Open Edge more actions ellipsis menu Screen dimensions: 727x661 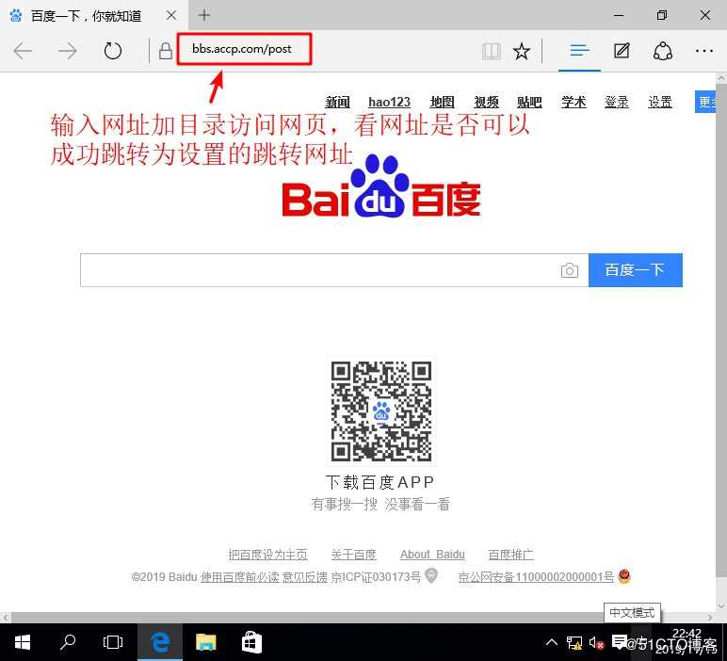704,51
